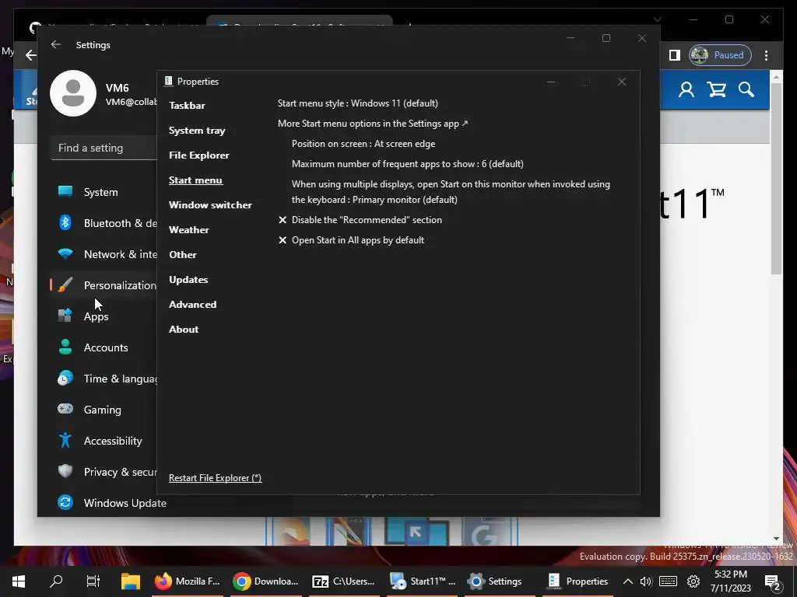The width and height of the screenshot is (797, 597).
Task: Click the Chrome profile Paused button
Action: point(720,55)
